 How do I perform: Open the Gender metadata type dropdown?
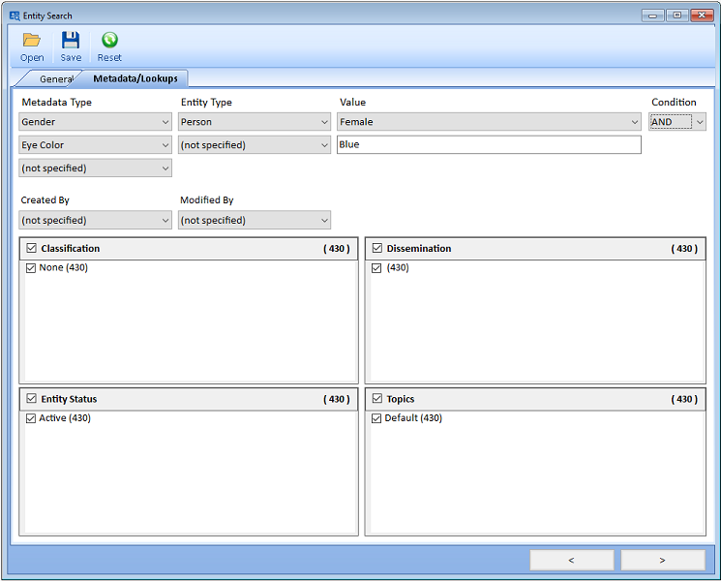[95, 122]
